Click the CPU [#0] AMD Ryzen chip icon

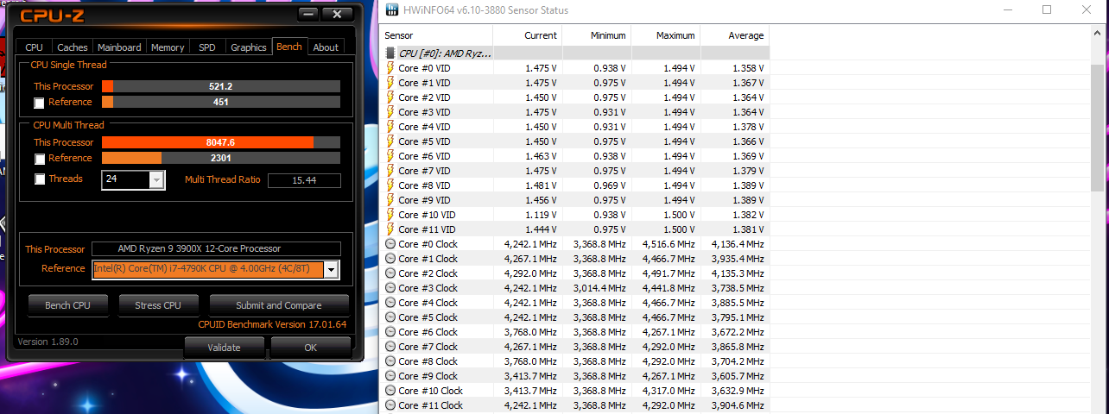pyautogui.click(x=390, y=53)
